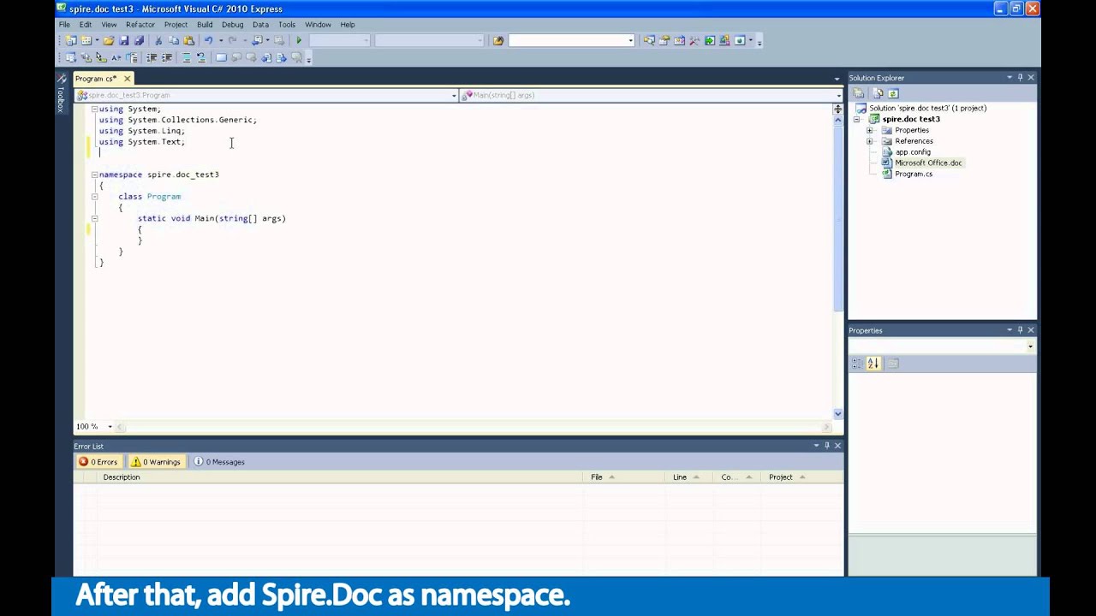Open the zoom level 100 % dropdown

click(x=110, y=426)
